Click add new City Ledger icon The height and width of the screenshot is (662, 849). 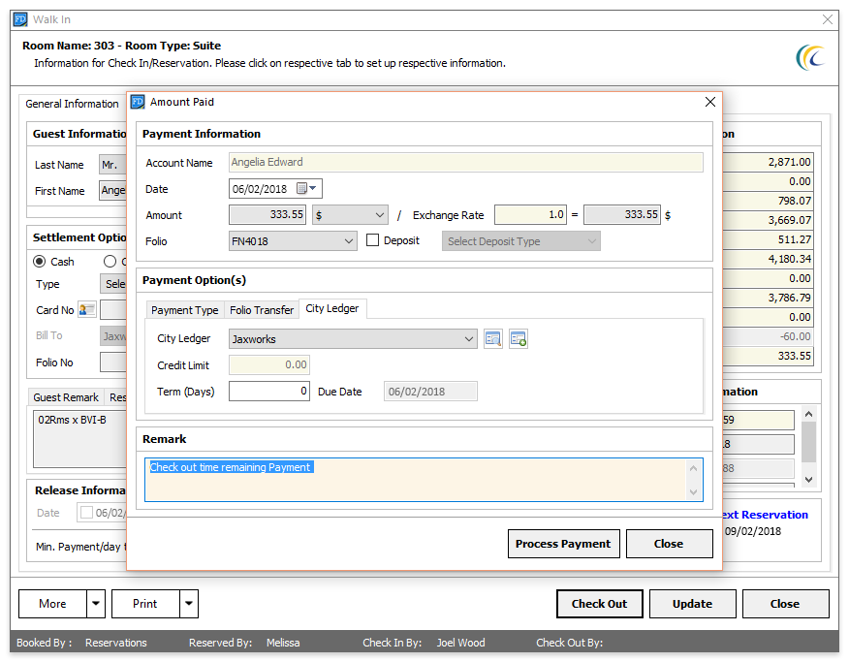[519, 339]
